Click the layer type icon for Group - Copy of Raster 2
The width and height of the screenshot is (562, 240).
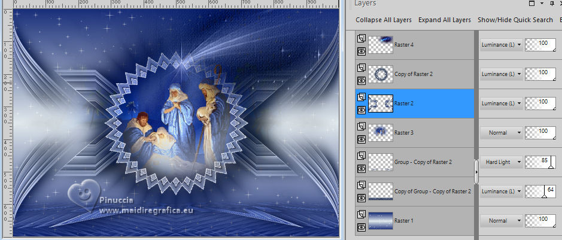tap(361, 156)
